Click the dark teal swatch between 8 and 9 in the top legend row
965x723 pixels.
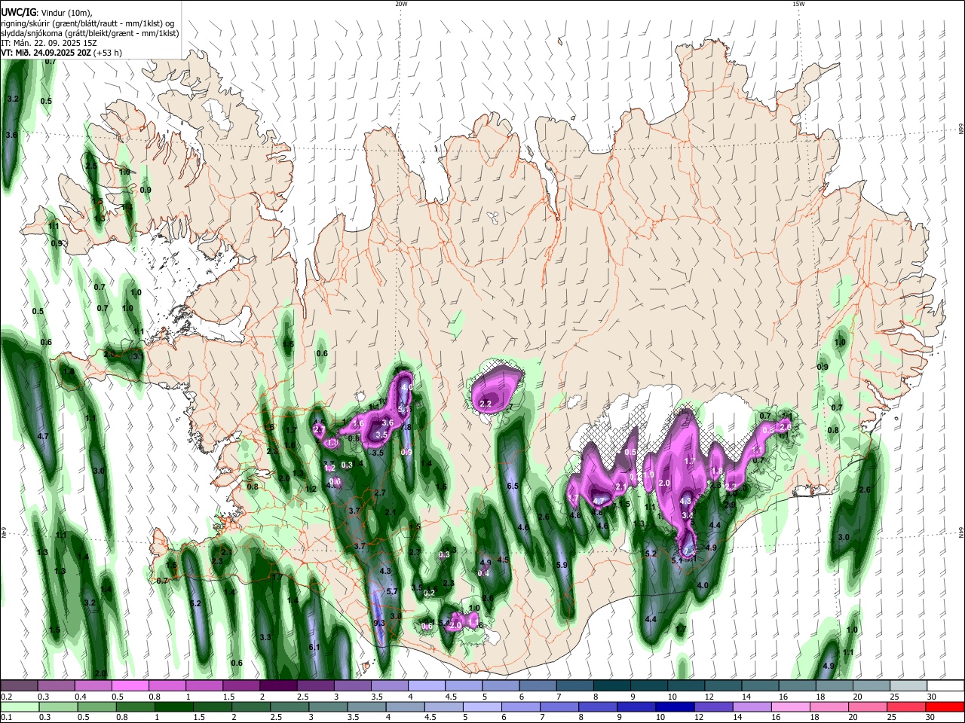tap(611, 686)
